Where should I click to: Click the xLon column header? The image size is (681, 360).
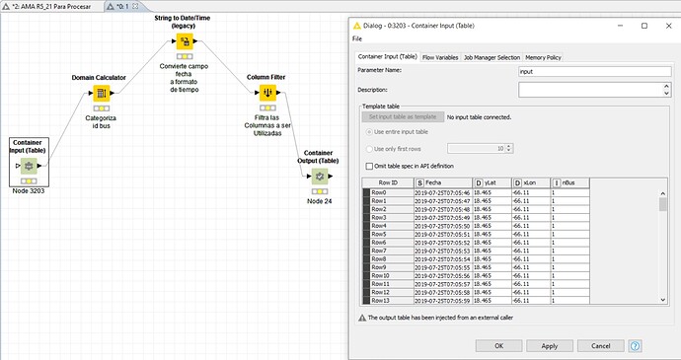click(x=531, y=182)
